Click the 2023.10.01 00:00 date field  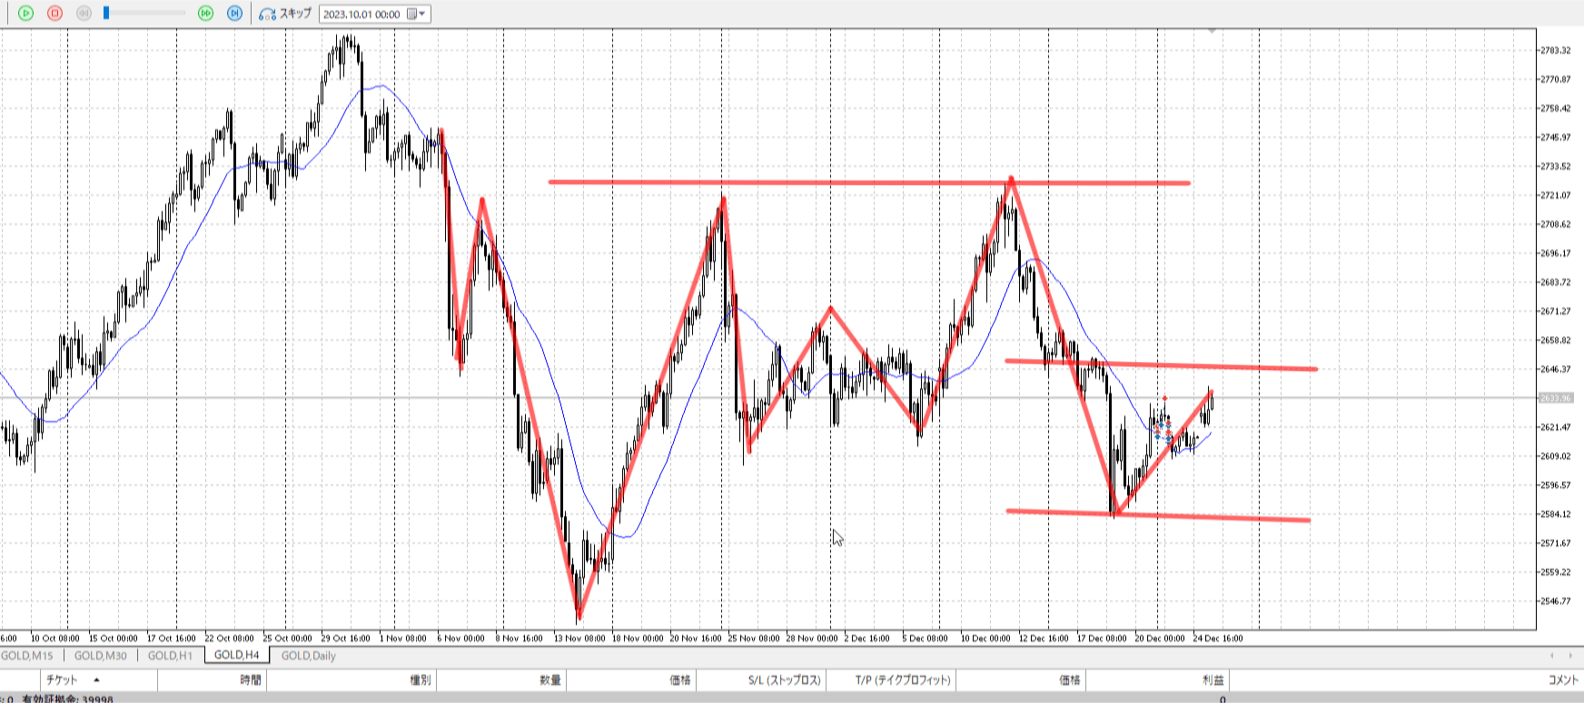[361, 15]
